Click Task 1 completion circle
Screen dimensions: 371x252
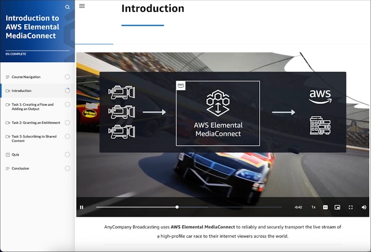coord(67,104)
